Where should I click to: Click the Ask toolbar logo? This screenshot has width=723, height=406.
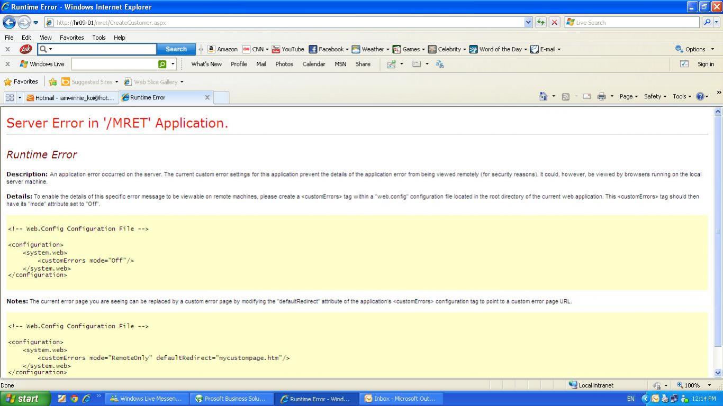point(25,49)
